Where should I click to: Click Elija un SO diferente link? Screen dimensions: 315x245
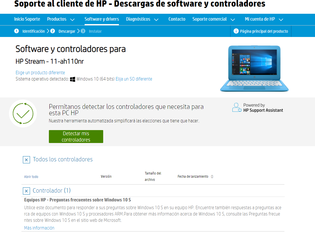point(134,79)
